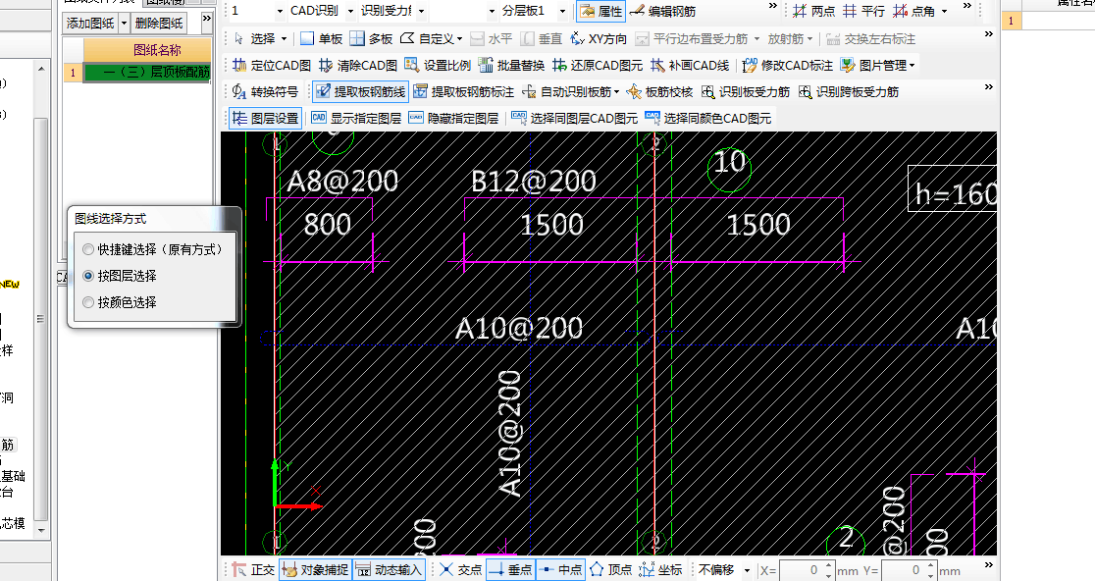Click 转换符号 tool
This screenshot has width=1095, height=581.
point(265,91)
